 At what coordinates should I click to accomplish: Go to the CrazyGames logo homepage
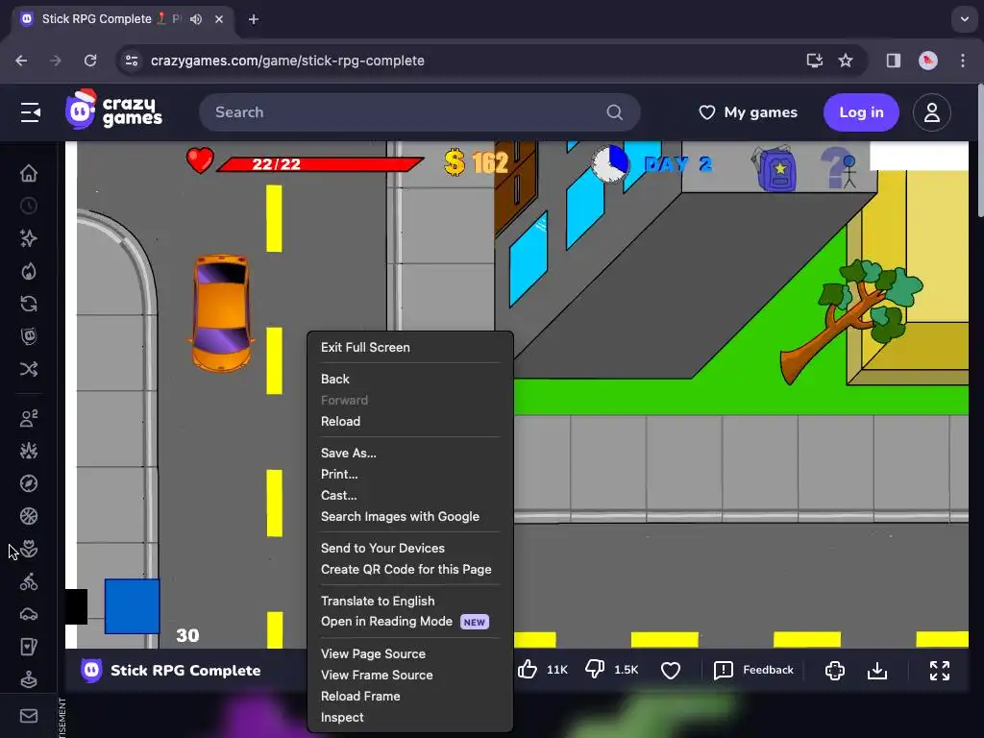(x=113, y=110)
